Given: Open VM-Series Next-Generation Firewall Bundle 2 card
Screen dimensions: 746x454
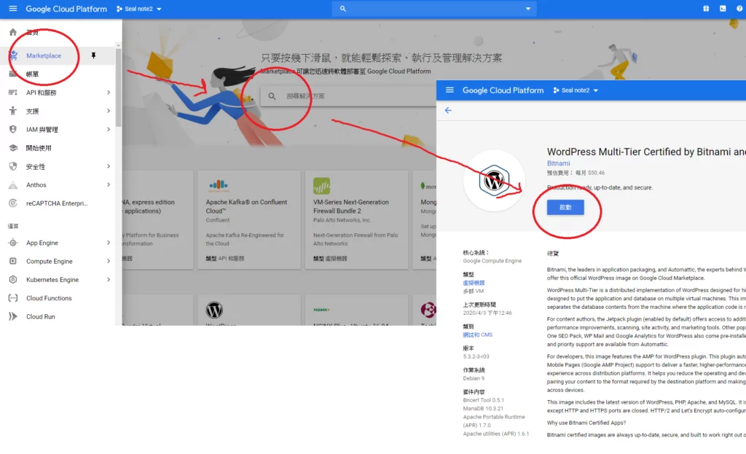Looking at the screenshot, I should point(356,219).
